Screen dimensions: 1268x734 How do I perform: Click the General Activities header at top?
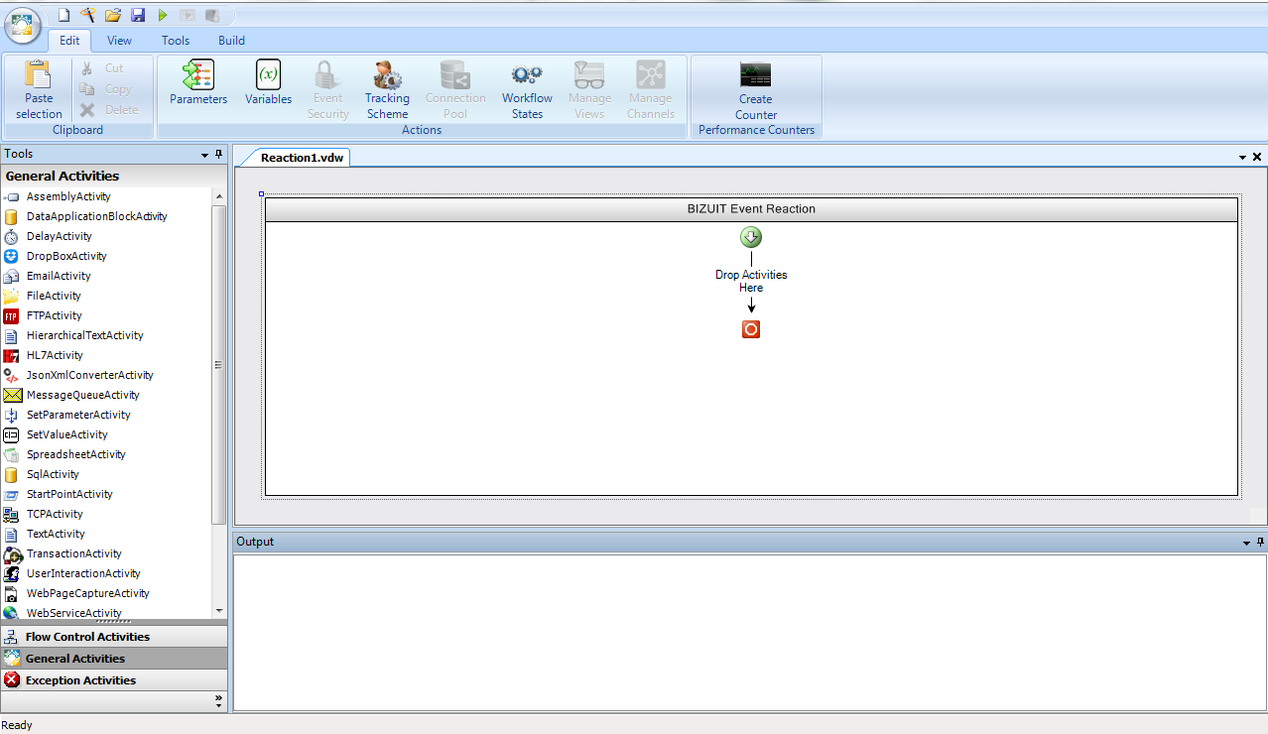[x=114, y=176]
